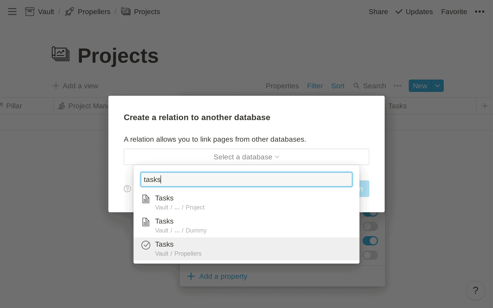This screenshot has height=308, width=493.
Task: Open search with the magnifying glass icon
Action: 357,86
